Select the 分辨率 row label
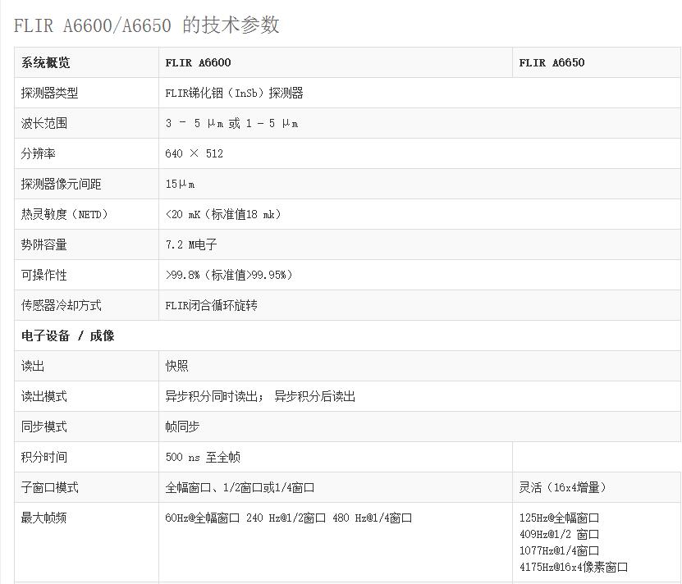 coord(39,153)
